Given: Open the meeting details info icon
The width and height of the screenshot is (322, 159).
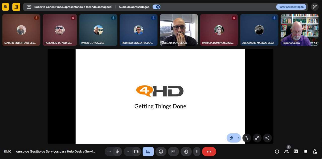Looking at the screenshot, I should [277, 151].
